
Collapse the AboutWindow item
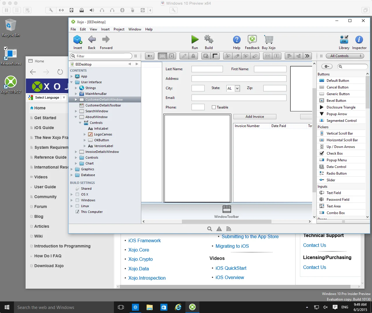click(x=76, y=117)
